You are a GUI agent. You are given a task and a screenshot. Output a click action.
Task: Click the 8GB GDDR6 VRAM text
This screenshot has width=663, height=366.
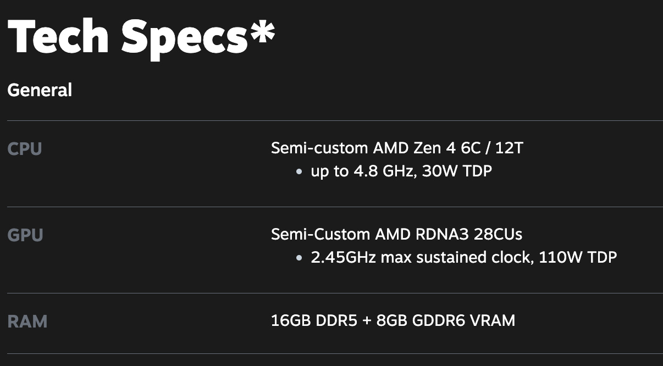tap(446, 320)
